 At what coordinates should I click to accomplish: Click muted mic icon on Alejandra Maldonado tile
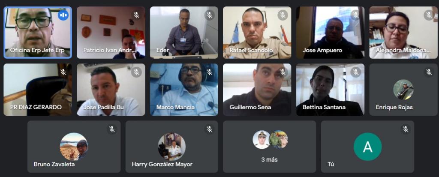429,15
